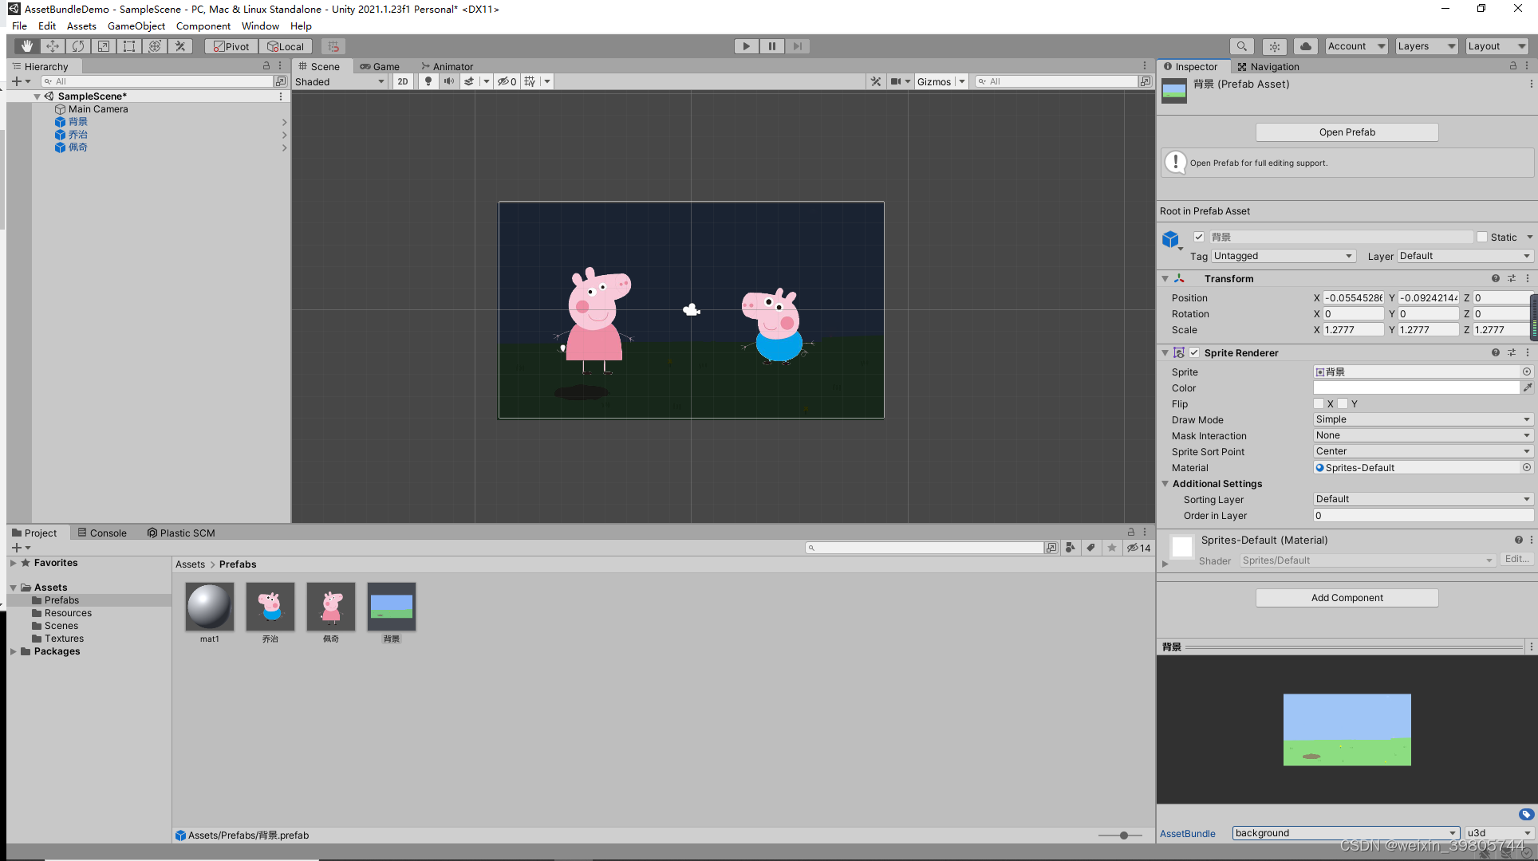
Task: Open the GameObject menu
Action: pyautogui.click(x=136, y=26)
